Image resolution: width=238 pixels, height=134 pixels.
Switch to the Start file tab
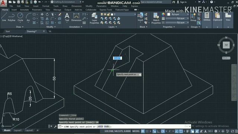point(7,31)
